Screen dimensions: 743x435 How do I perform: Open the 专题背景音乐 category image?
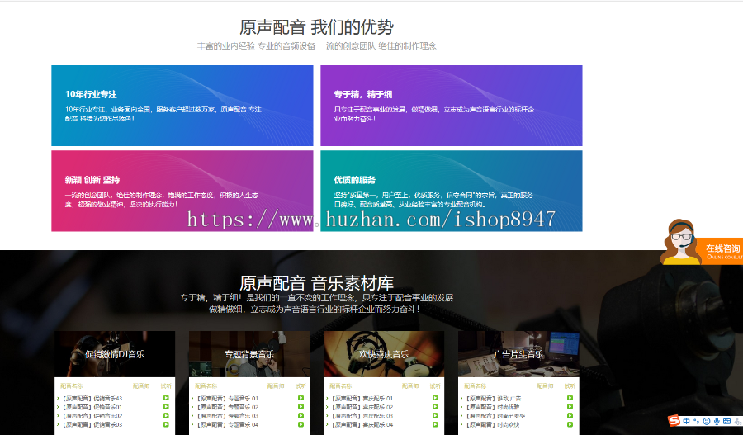coord(249,354)
